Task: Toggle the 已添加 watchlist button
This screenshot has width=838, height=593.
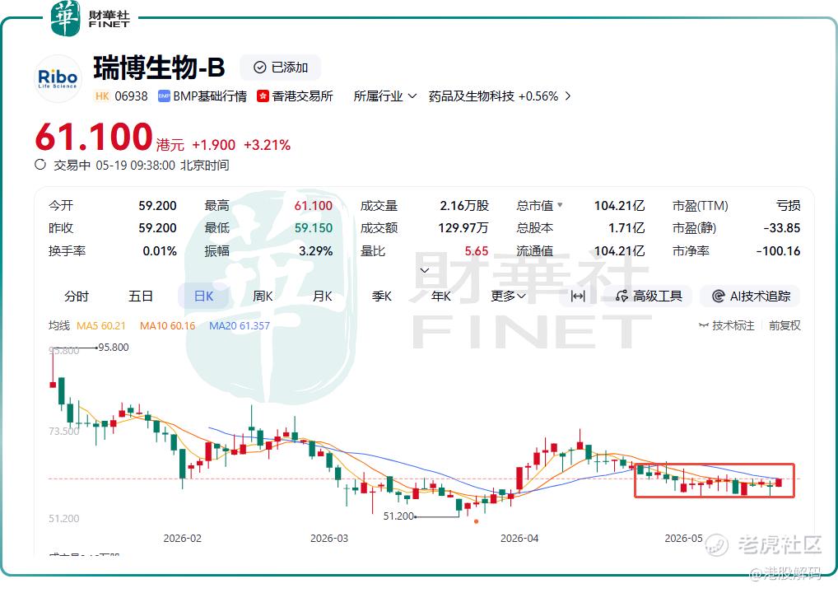Action: (x=281, y=68)
